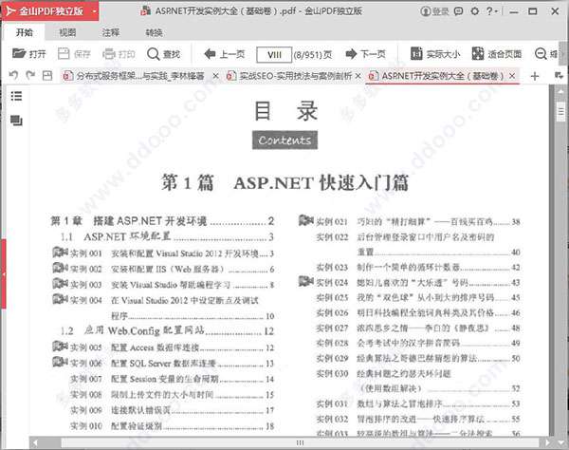Click the Print (打印) icon
The height and width of the screenshot is (450, 569).
117,54
